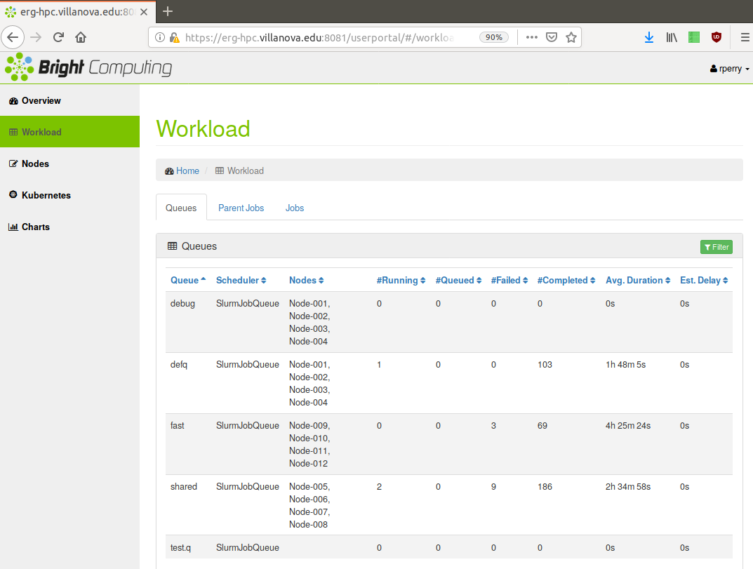Sort by the Est. Delay column header
The height and width of the screenshot is (569, 753).
[704, 280]
